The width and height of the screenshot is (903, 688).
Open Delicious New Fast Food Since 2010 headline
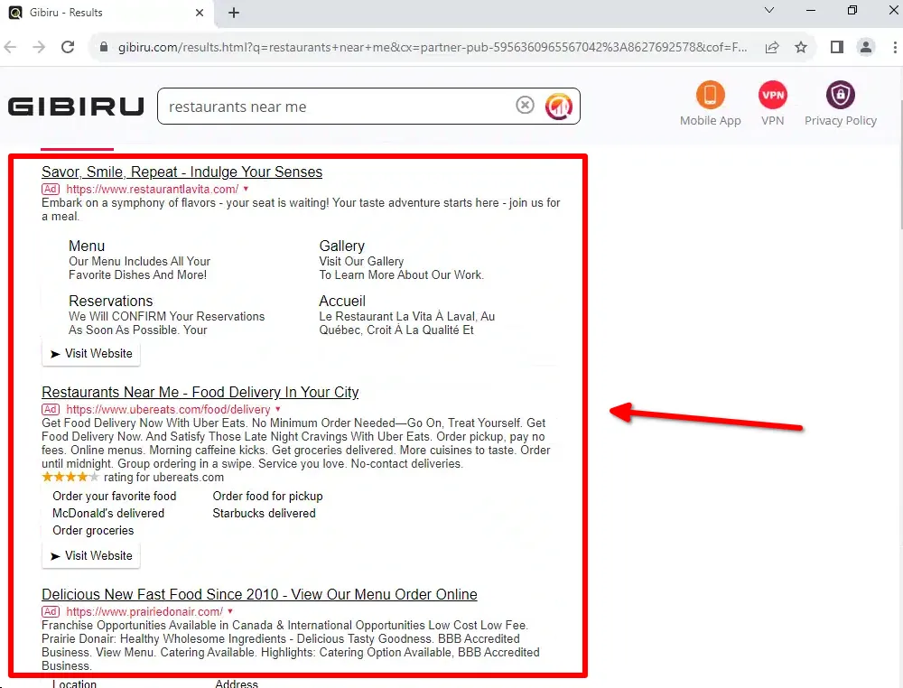[x=259, y=595]
